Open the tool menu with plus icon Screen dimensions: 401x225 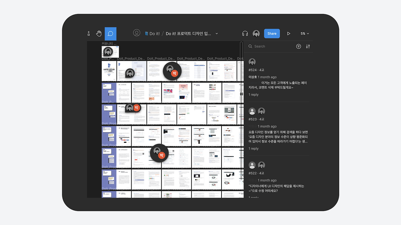pos(89,34)
